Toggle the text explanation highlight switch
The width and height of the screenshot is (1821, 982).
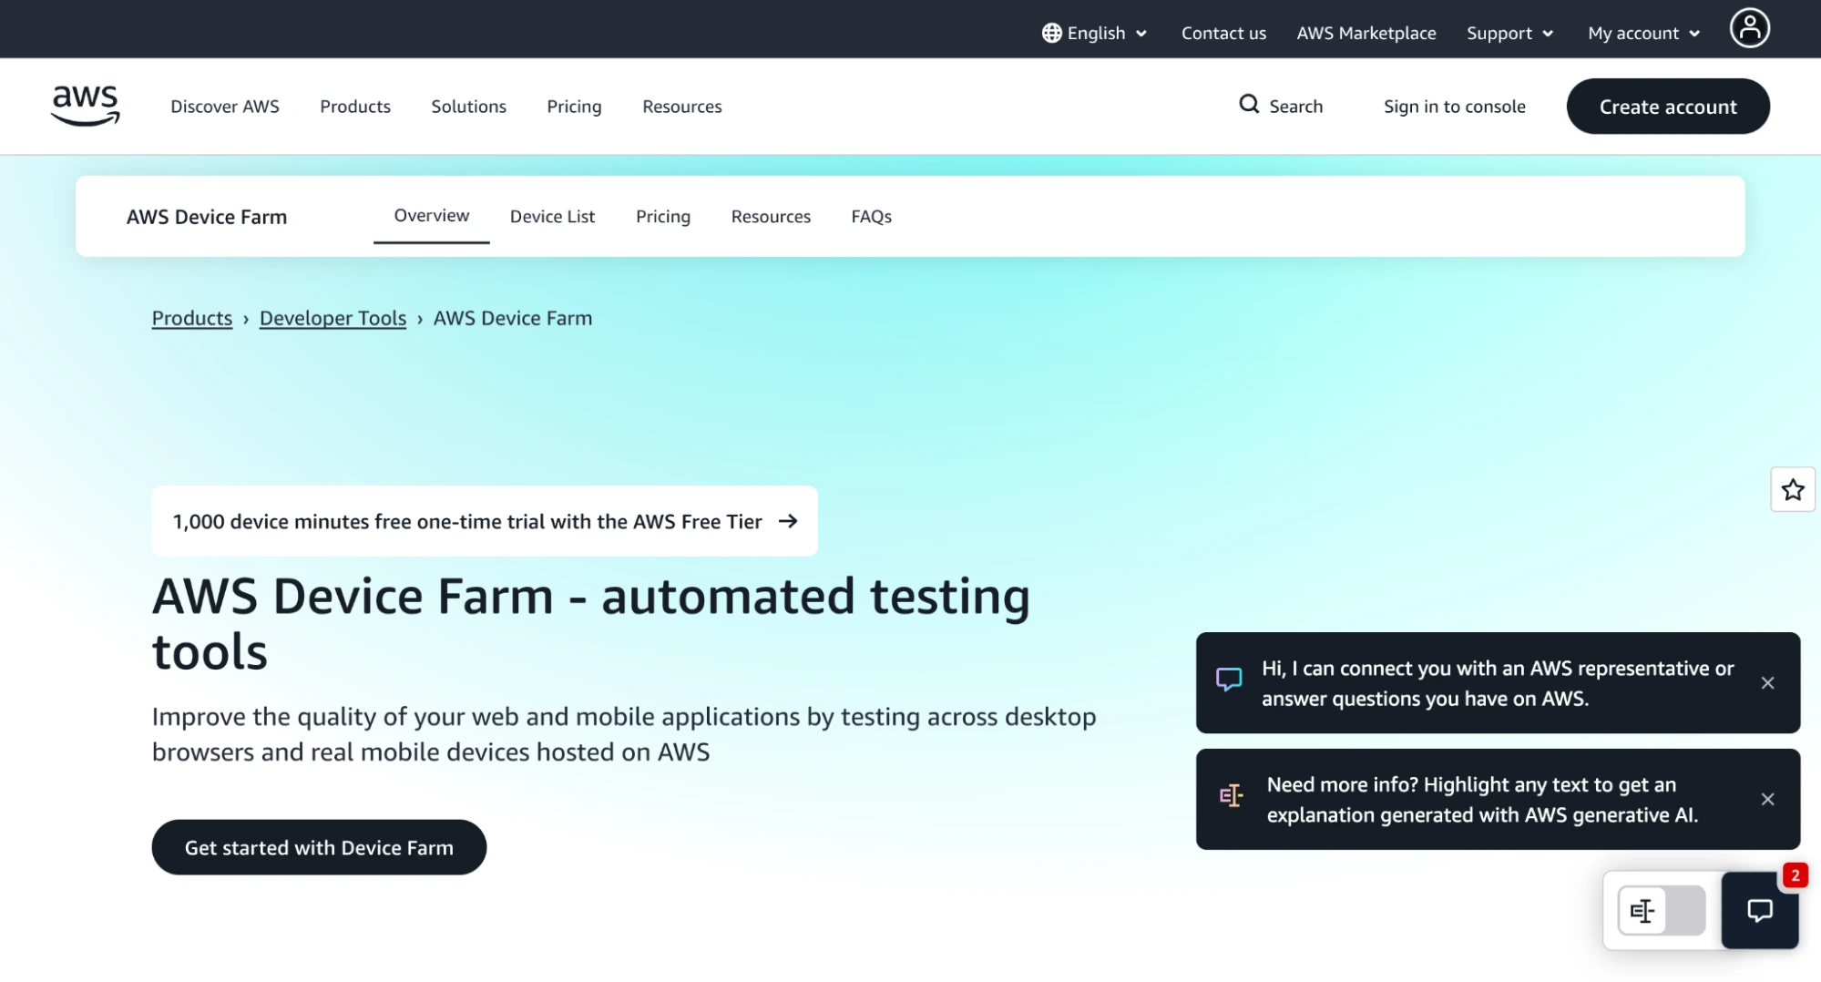(x=1662, y=910)
